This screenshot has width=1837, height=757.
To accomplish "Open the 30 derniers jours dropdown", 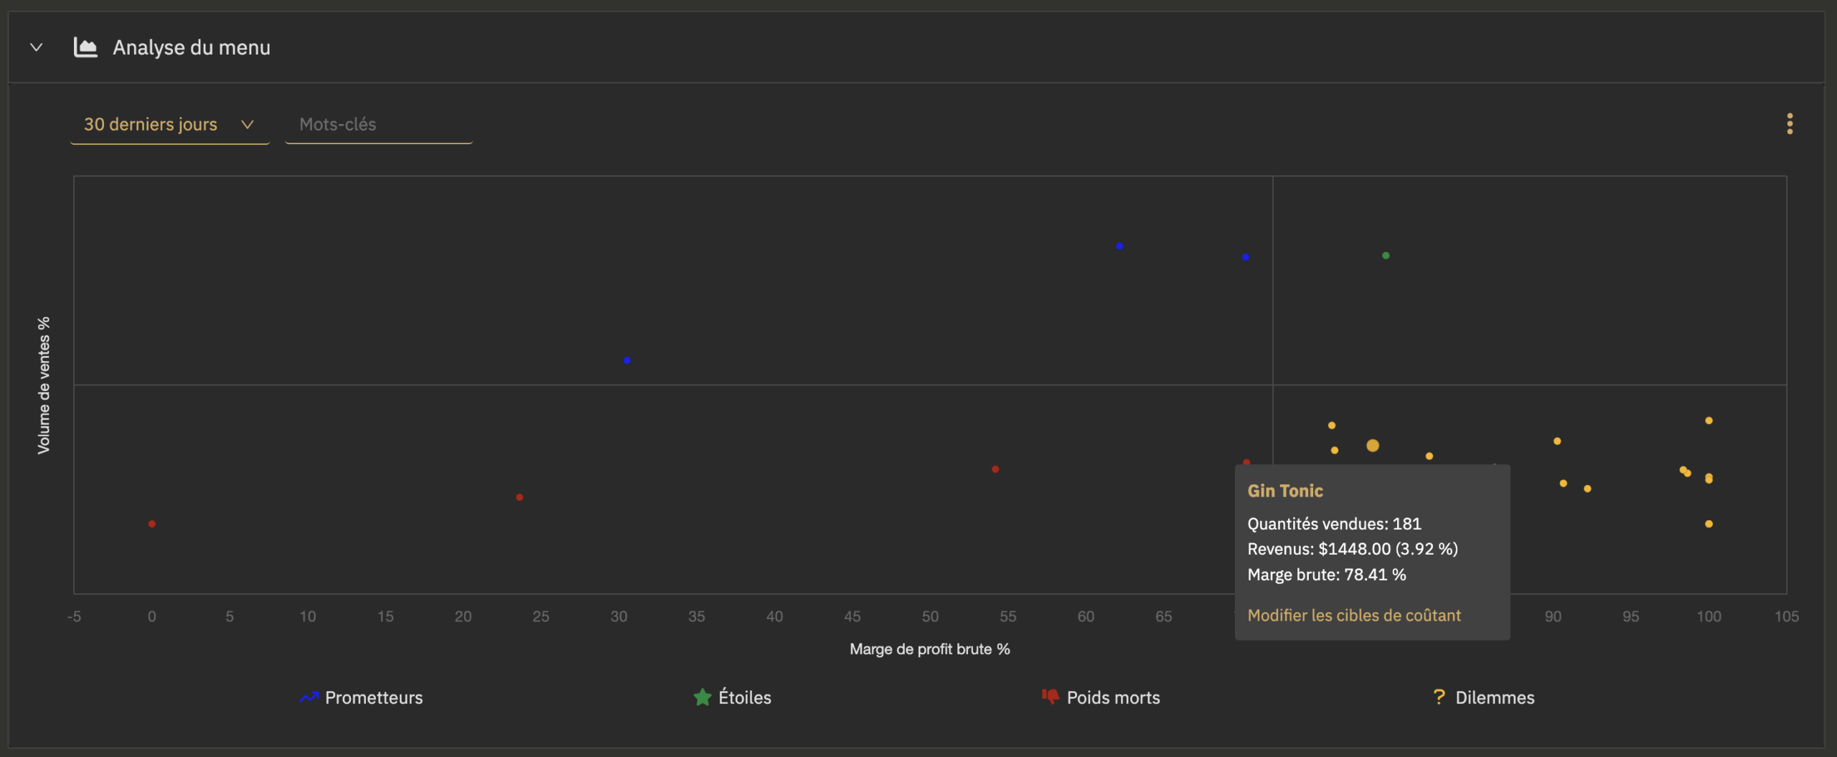I will [169, 124].
